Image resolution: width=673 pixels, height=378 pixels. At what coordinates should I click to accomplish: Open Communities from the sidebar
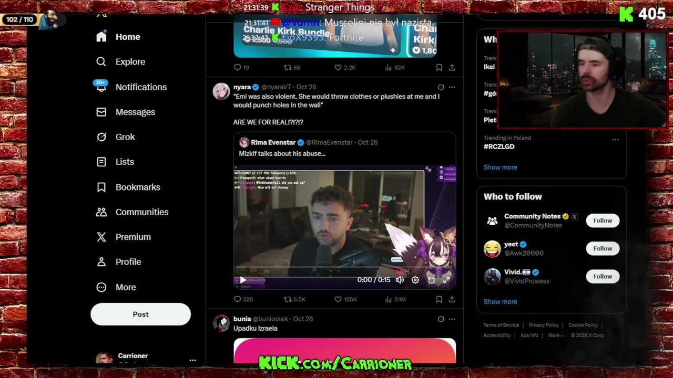pyautogui.click(x=132, y=212)
